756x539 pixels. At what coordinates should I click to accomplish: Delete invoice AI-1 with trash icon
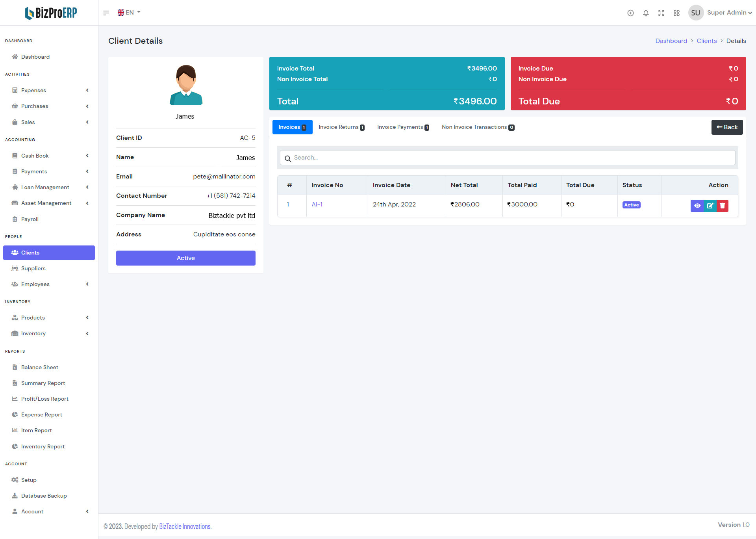pos(723,206)
